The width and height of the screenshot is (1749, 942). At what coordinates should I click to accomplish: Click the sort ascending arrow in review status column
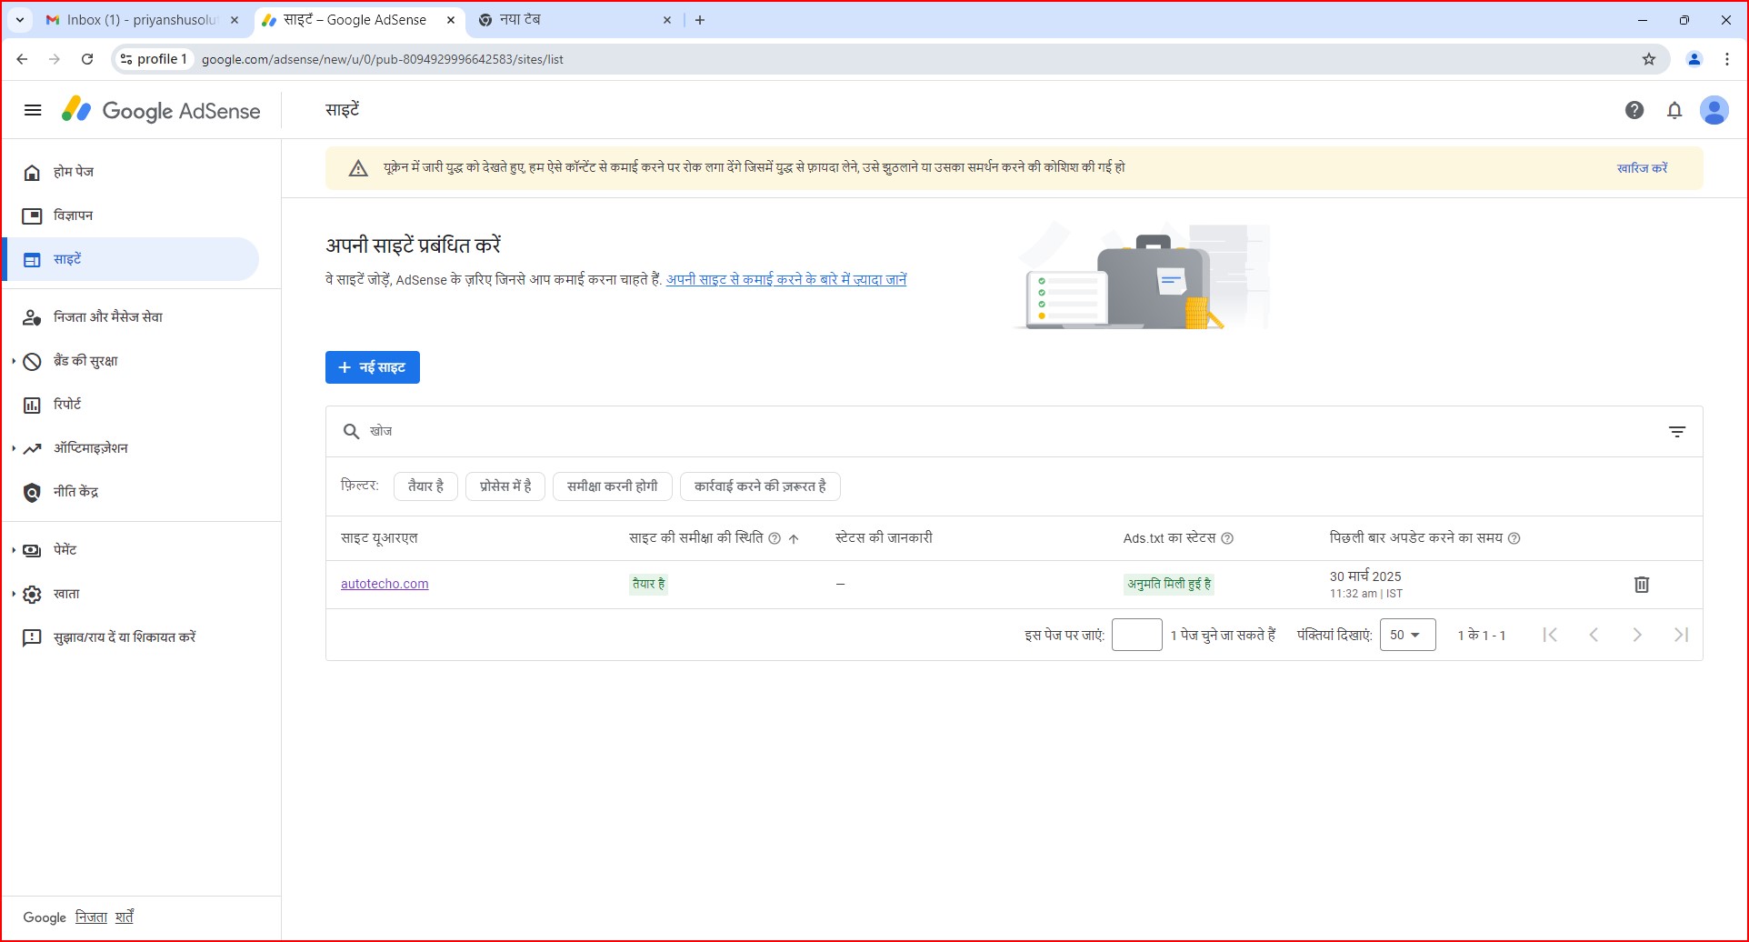[794, 538]
